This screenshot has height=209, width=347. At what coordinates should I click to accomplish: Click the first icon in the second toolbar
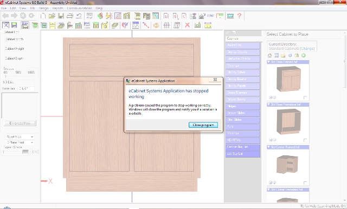[5, 25]
